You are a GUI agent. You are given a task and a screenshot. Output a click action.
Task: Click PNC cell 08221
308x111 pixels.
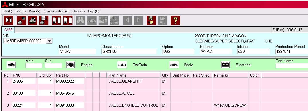click(24, 106)
